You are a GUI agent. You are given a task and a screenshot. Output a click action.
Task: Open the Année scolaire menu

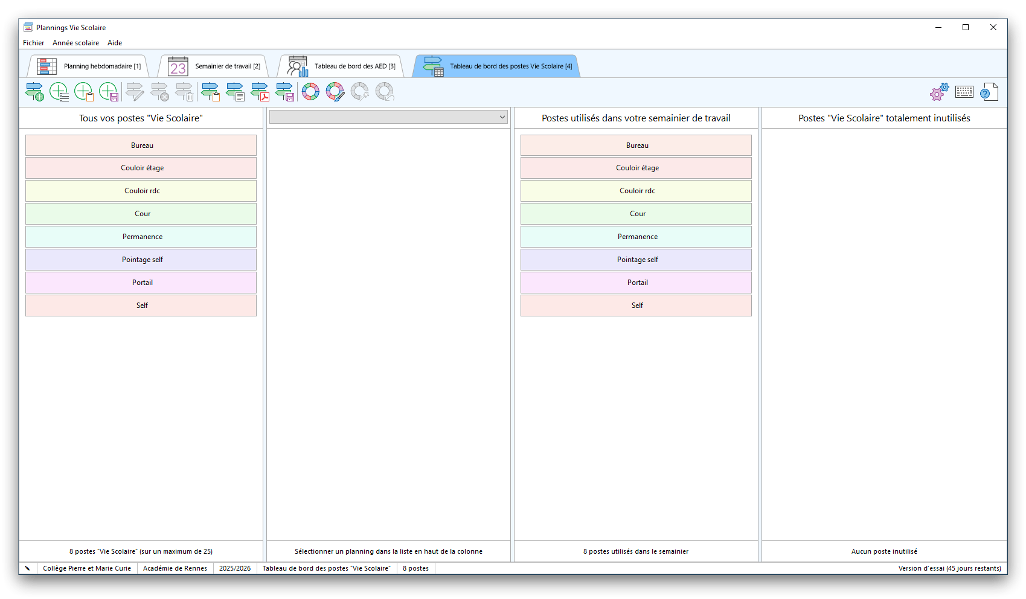pos(75,43)
